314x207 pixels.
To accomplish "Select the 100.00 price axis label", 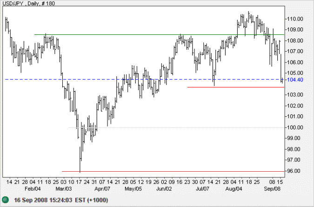I will [x=295, y=127].
